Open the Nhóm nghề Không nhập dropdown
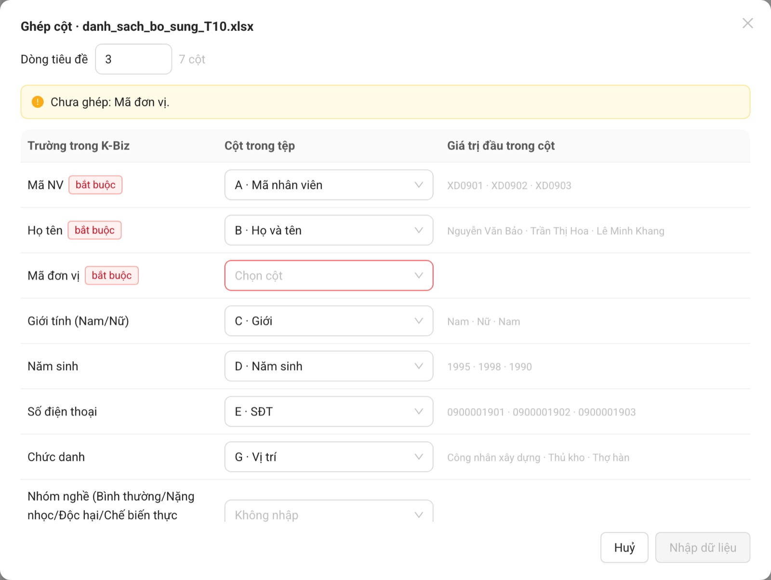 coord(329,511)
